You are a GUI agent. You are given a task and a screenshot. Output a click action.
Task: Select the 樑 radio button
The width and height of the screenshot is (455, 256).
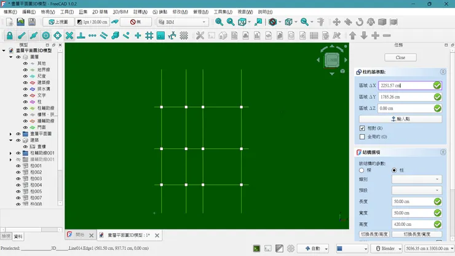(x=362, y=170)
